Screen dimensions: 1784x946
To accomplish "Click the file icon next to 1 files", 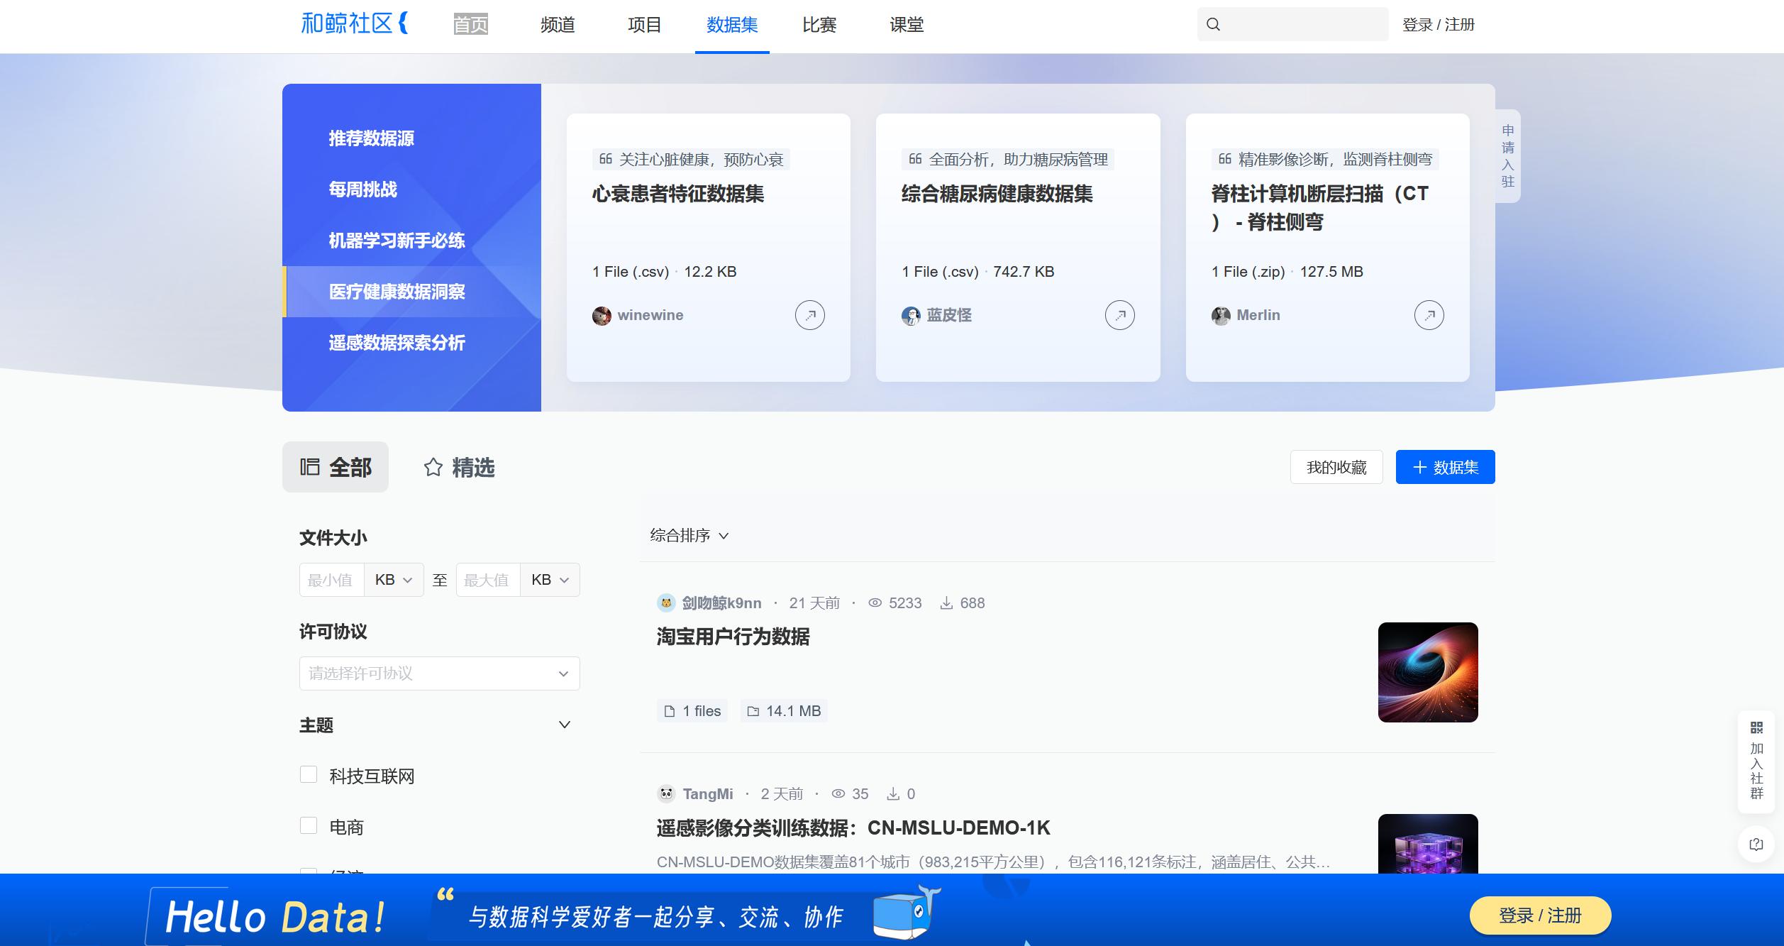I will click(x=670, y=711).
